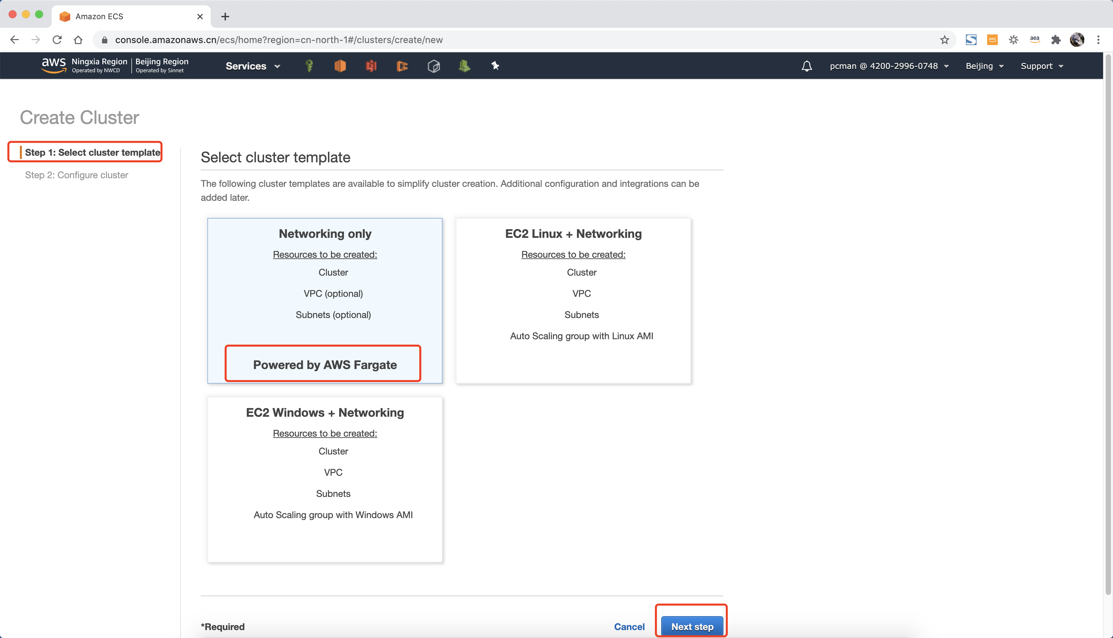Screen dimensions: 1113x638
Task: Select the Networking only template card
Action: (x=325, y=300)
